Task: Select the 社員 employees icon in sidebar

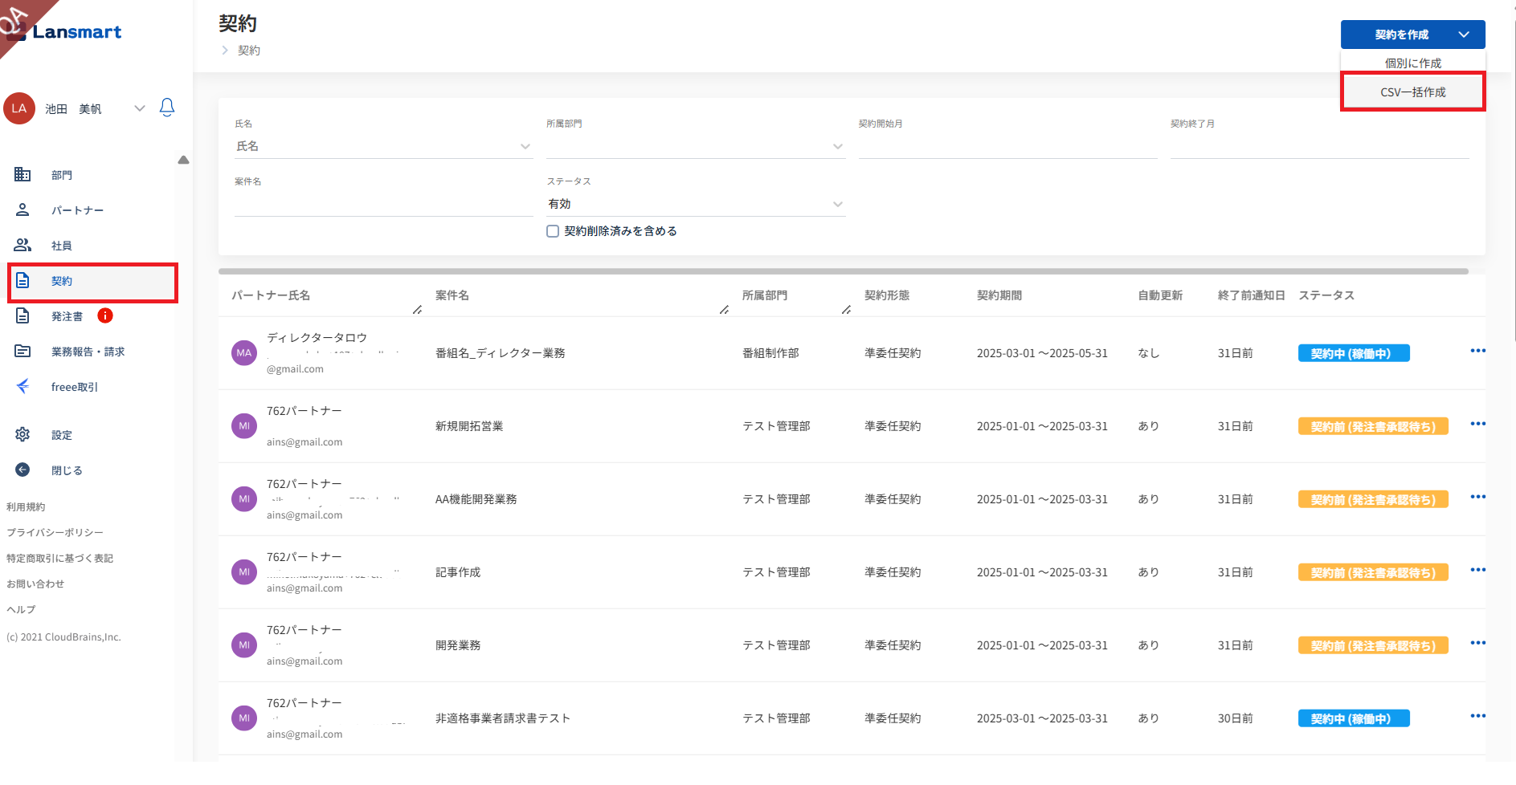Action: coord(22,246)
